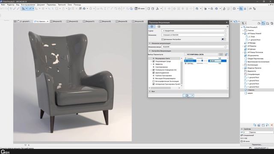Click the camera icon in the top toolbar
This screenshot has height=154, width=274.
pyautogui.click(x=234, y=9)
